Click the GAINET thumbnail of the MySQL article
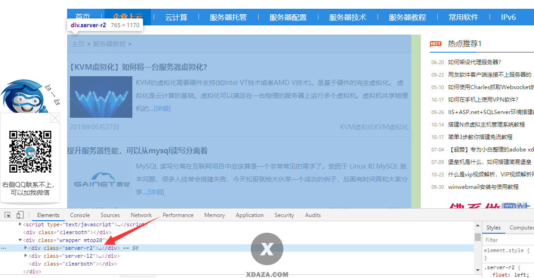This screenshot has height=278, width=534. (x=101, y=181)
